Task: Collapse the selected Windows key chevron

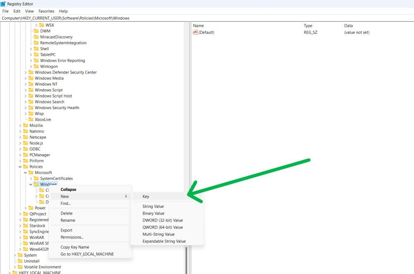Action: click(31, 184)
